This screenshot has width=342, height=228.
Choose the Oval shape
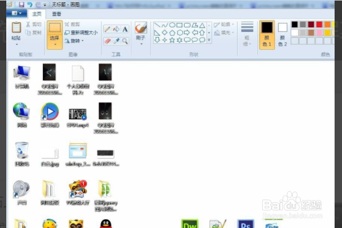click(172, 25)
